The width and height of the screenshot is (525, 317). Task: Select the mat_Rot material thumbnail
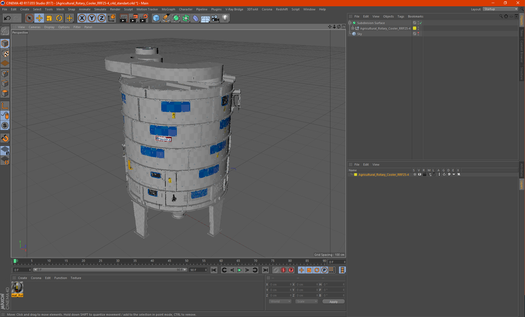pos(17,288)
